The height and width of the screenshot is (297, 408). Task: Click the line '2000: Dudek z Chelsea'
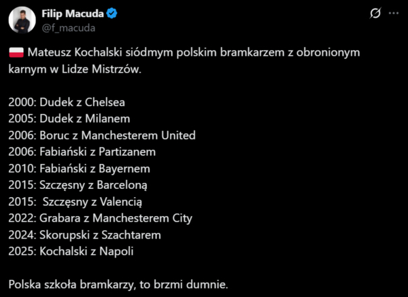tap(67, 102)
